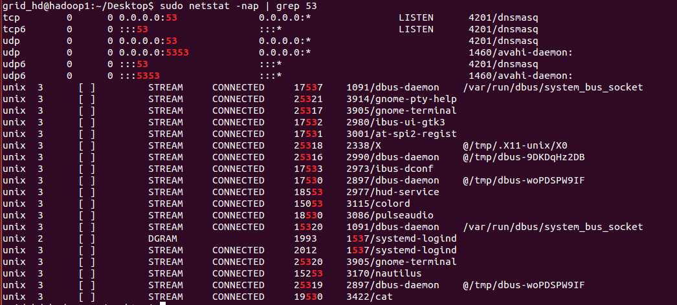Click the 2973/ibus-dconf process

pyautogui.click(x=390, y=169)
